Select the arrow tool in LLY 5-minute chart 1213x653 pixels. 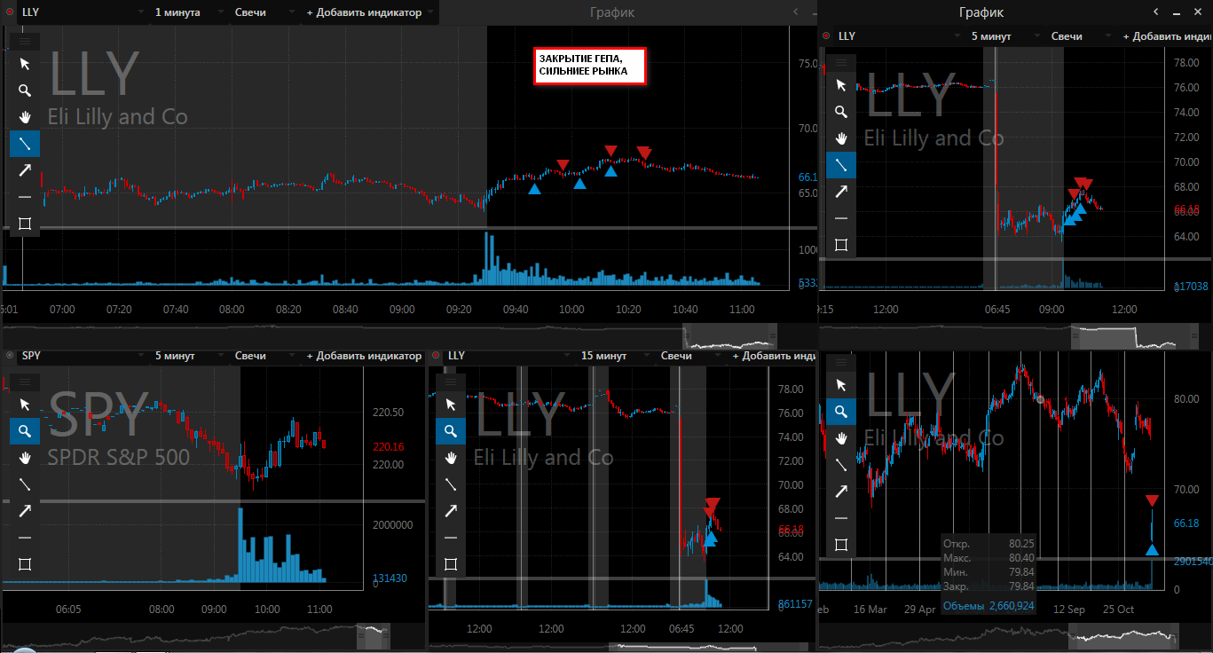[x=841, y=192]
